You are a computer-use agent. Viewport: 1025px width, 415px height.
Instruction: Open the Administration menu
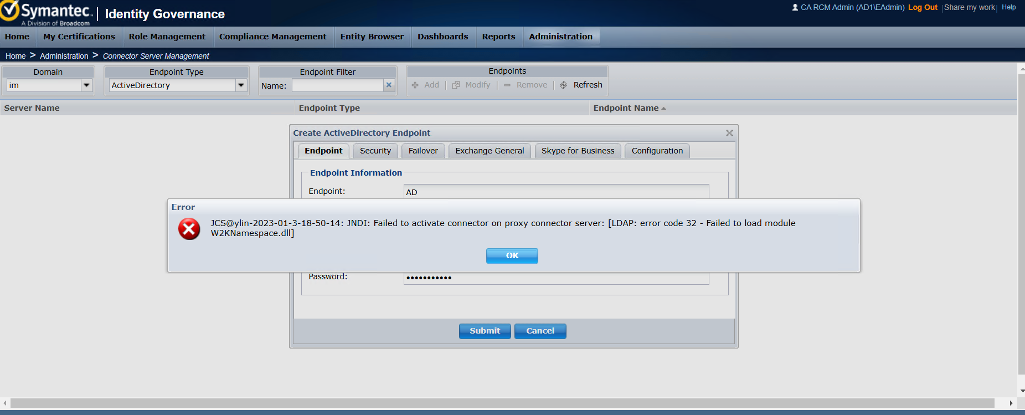pos(561,37)
